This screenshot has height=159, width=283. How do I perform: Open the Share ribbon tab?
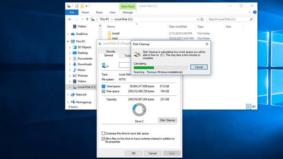(99, 12)
